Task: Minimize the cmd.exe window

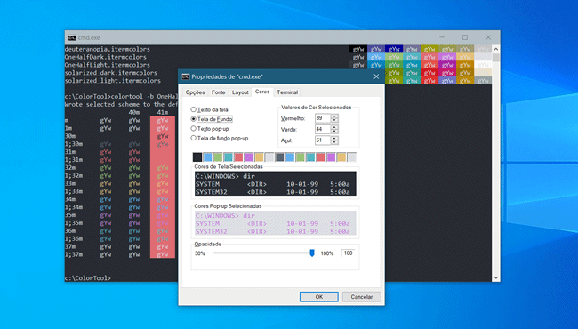Action: click(442, 37)
